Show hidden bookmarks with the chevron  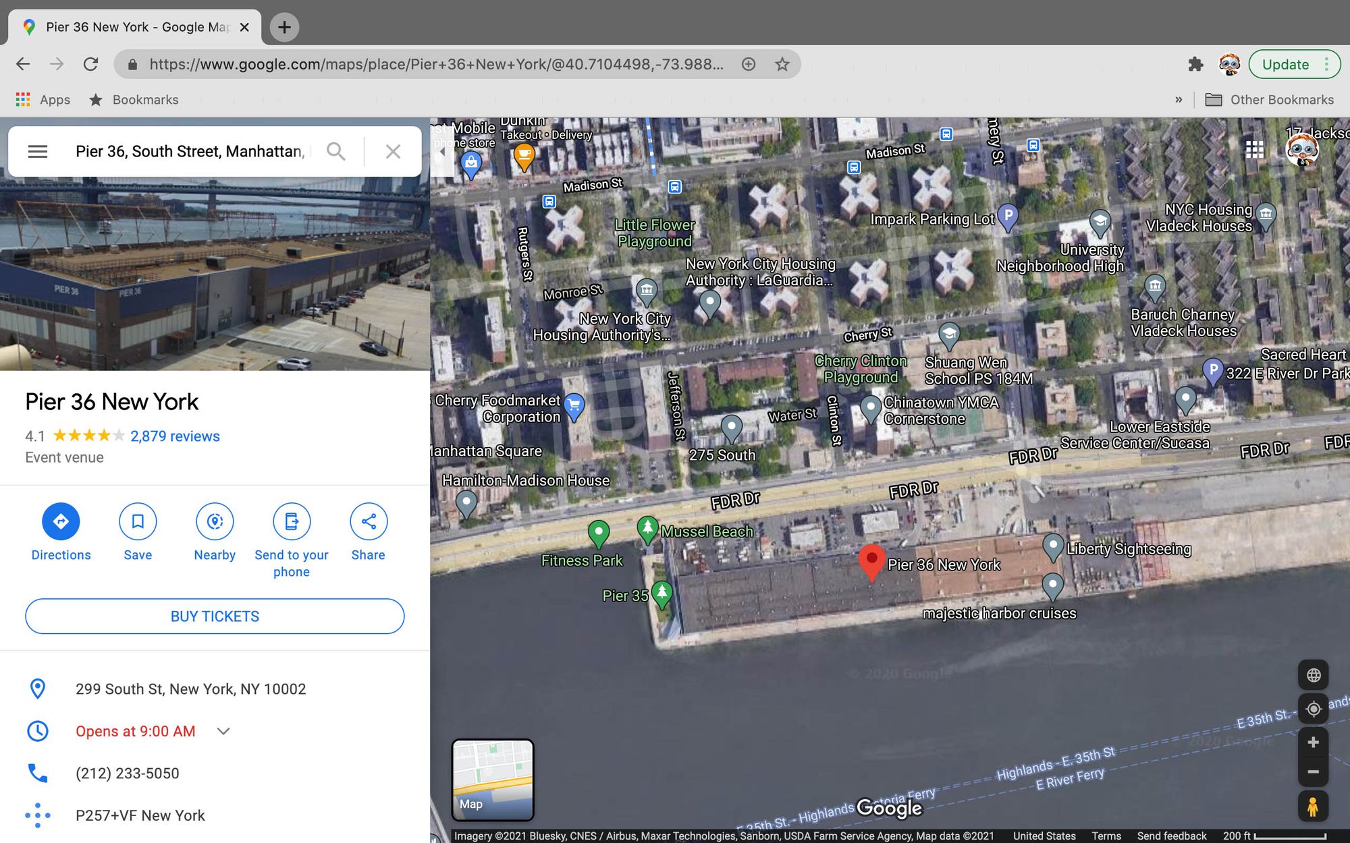coord(1179,100)
